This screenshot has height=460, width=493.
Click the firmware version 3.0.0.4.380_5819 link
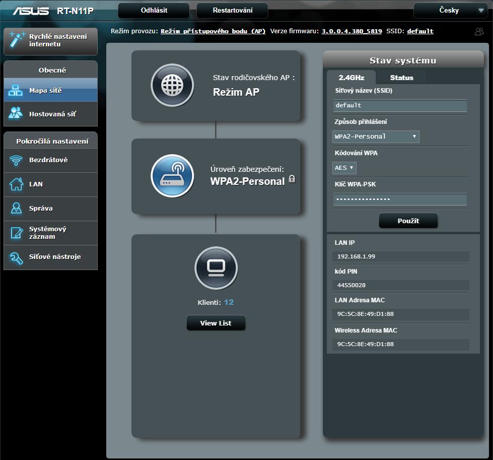[x=352, y=31]
